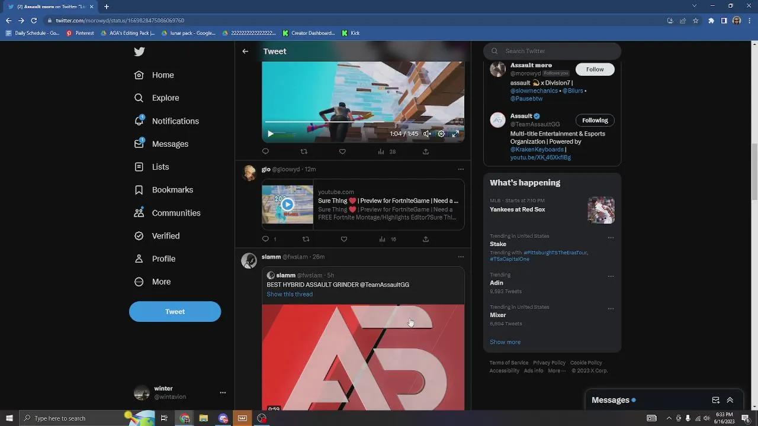The width and height of the screenshot is (758, 426).
Task: Play the Fortnite video clip
Action: coord(271,134)
